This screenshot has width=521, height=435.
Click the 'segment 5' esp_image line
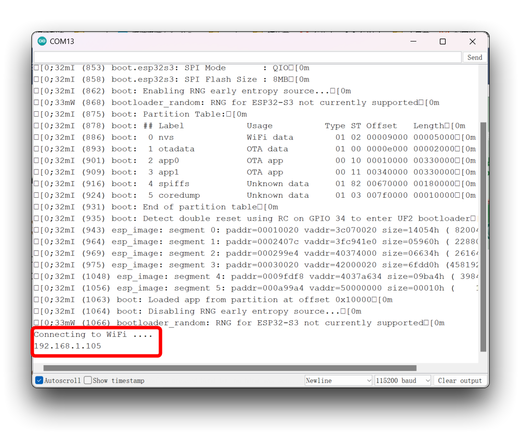click(x=256, y=288)
